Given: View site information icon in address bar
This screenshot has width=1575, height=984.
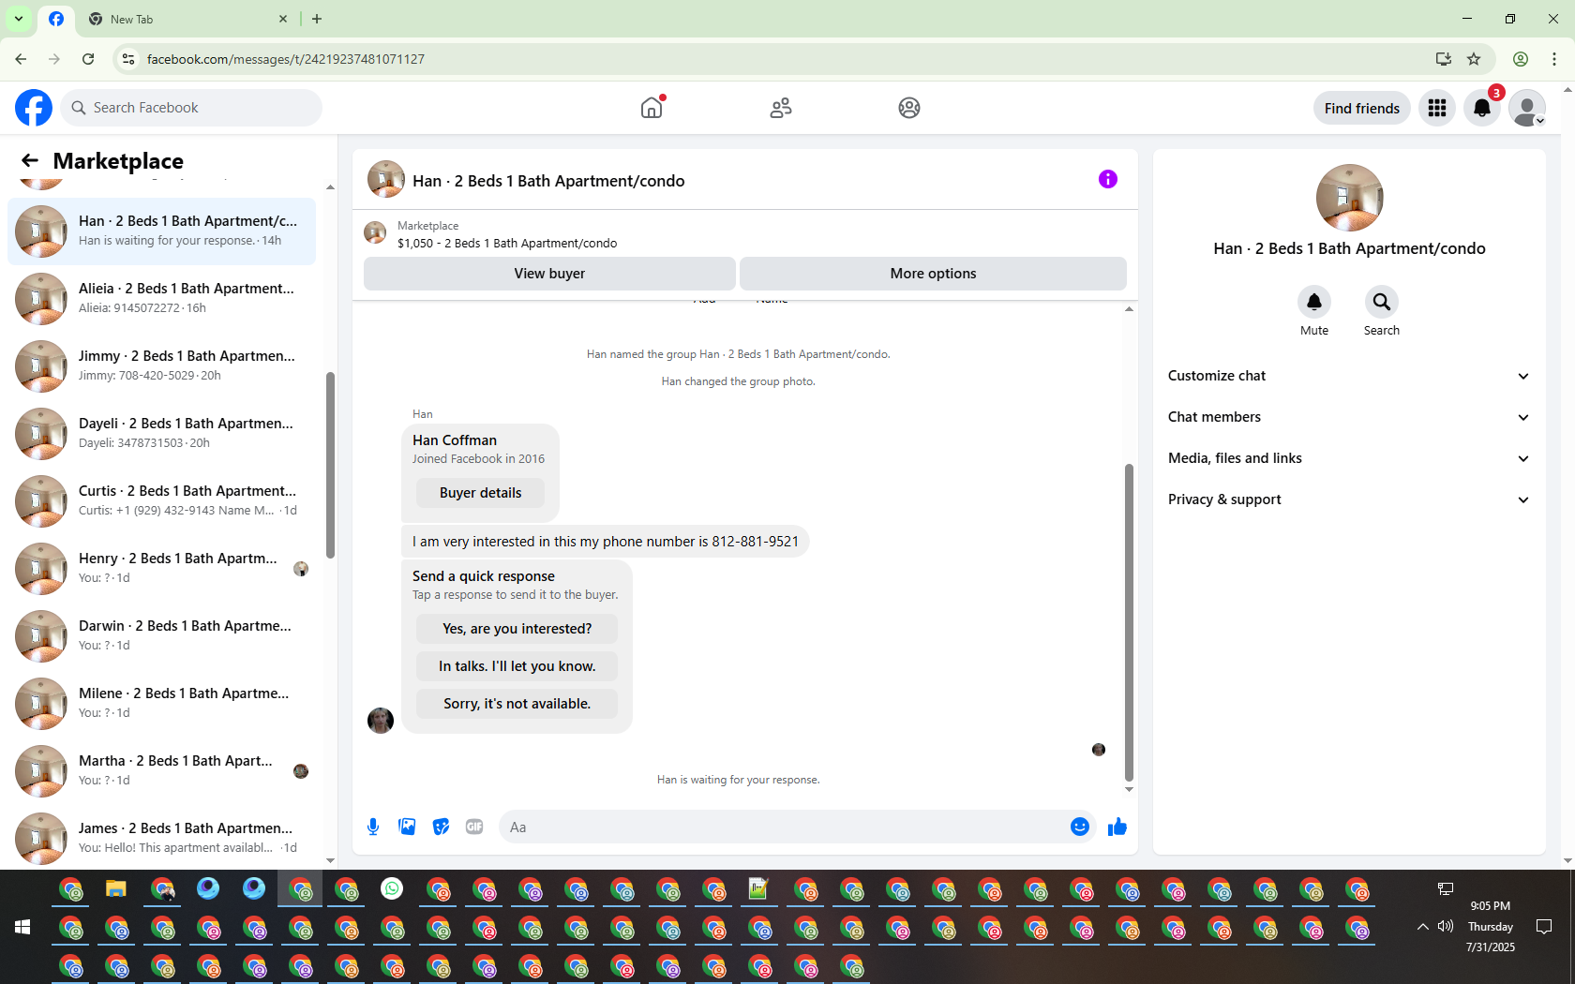Looking at the screenshot, I should (128, 59).
